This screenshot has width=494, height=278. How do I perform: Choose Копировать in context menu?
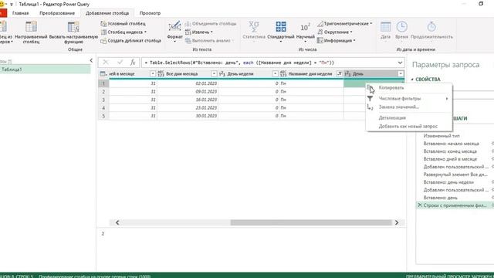(409, 88)
